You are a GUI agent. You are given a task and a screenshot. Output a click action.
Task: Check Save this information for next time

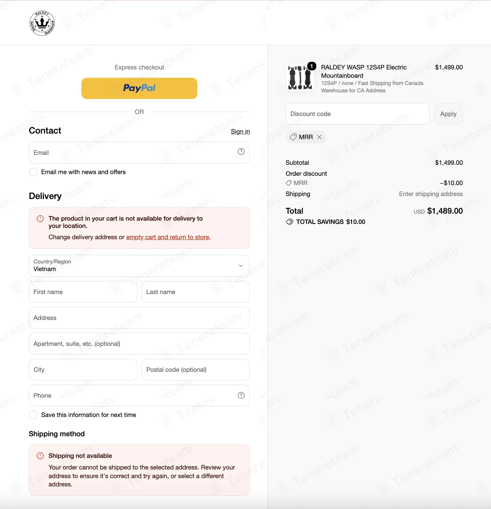click(x=33, y=415)
